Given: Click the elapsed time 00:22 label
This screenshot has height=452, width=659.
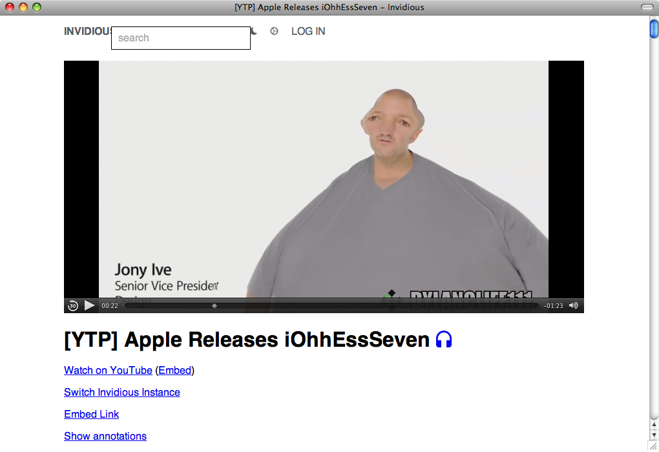Looking at the screenshot, I should point(110,306).
